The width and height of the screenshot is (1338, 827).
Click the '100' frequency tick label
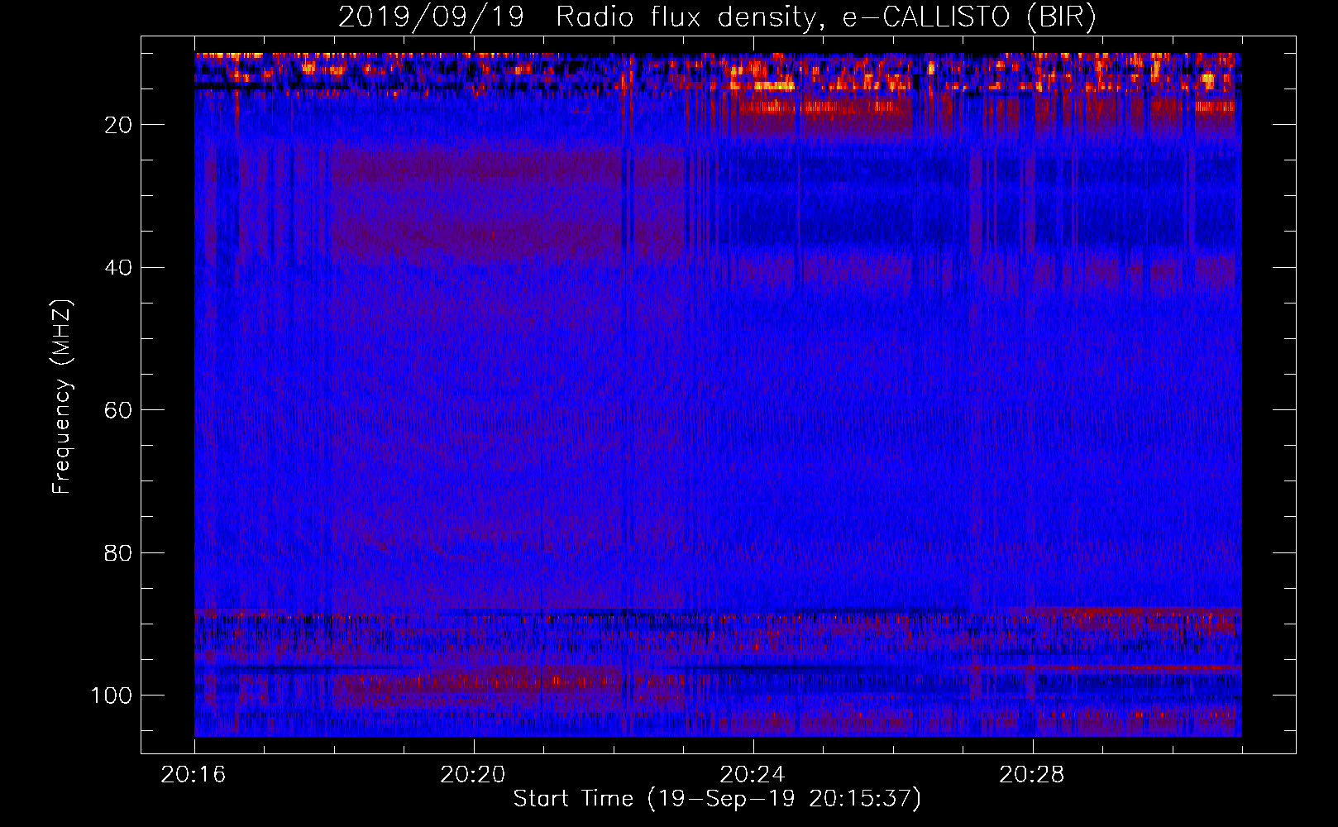pyautogui.click(x=112, y=696)
